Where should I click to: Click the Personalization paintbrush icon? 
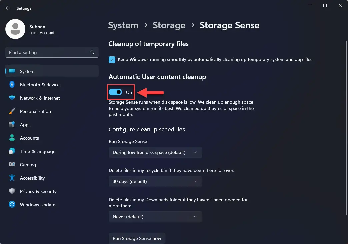12,111
